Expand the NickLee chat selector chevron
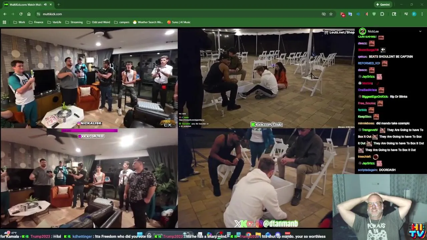The height and width of the screenshot is (240, 427). (x=420, y=31)
